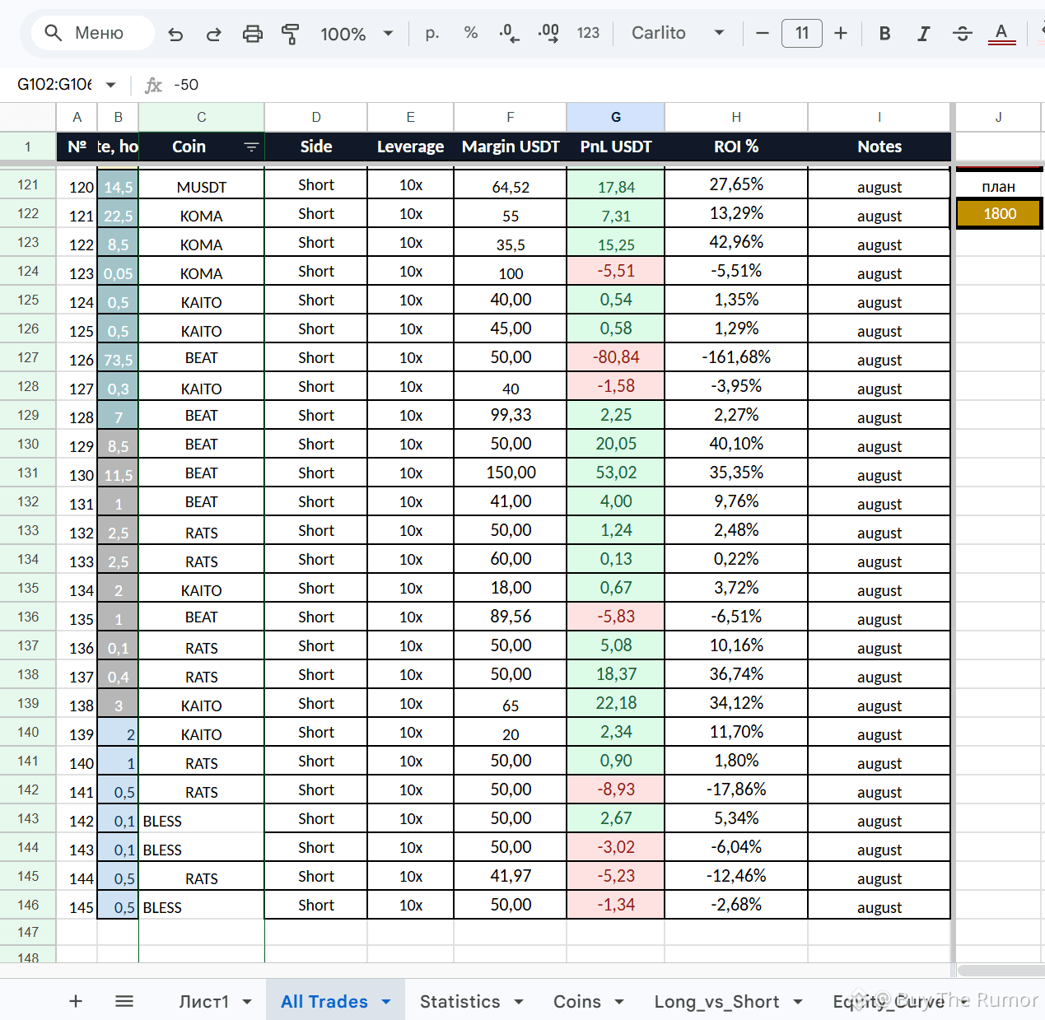Click the Меню search box

point(93,33)
